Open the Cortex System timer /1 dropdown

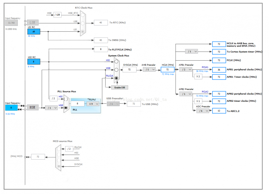191,52
